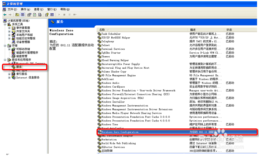The image size is (259, 156).
Task: Select the Terminal Services row
Action: tap(113, 49)
